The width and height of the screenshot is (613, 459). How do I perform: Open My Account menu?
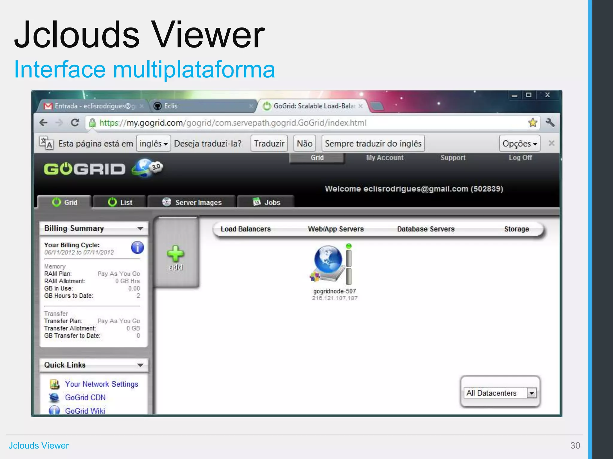[385, 157]
